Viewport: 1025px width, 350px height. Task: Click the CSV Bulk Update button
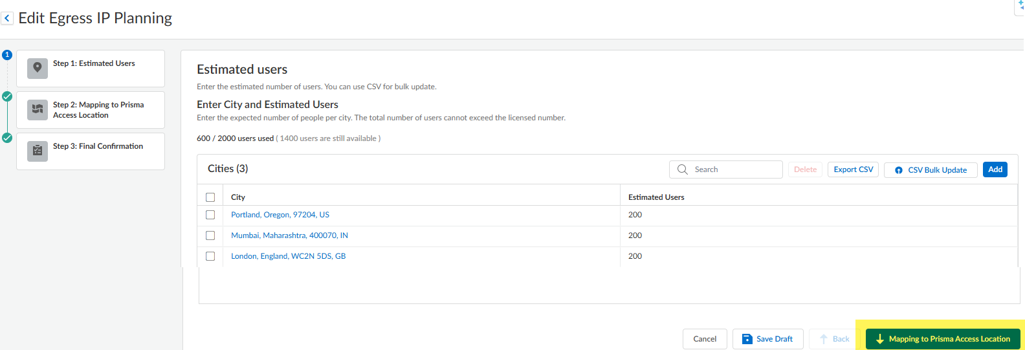tap(931, 170)
